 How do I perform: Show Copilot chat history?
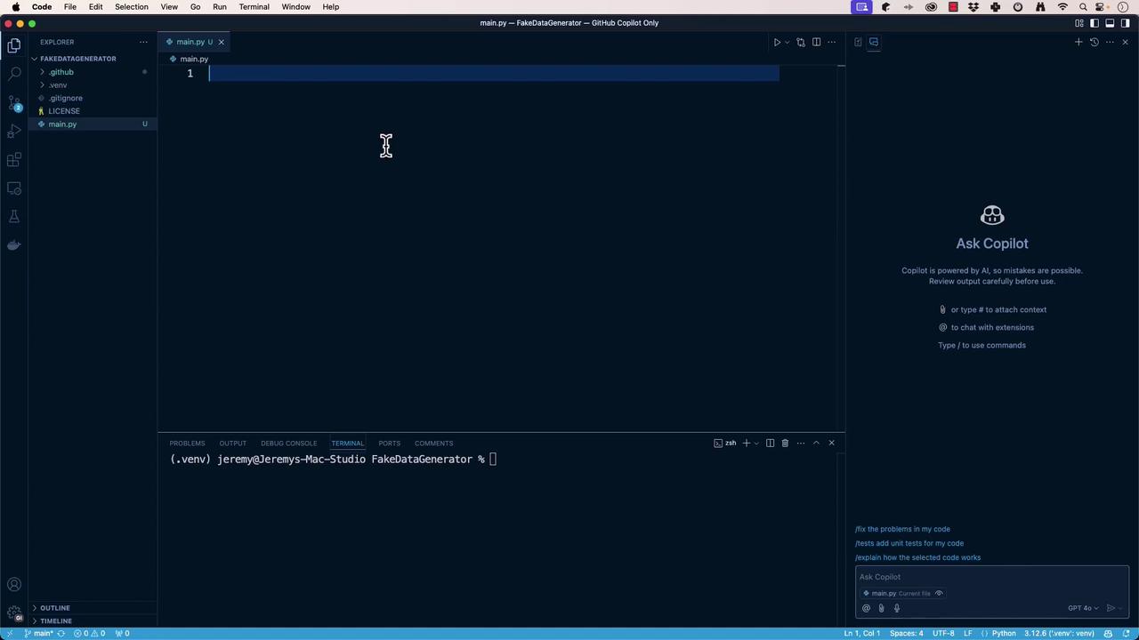tap(1095, 42)
